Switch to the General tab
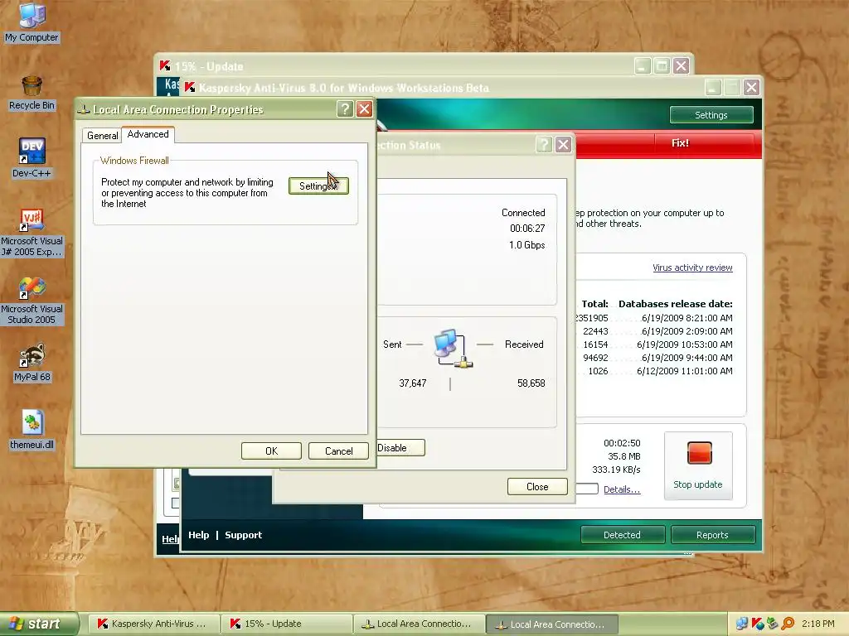 102,136
